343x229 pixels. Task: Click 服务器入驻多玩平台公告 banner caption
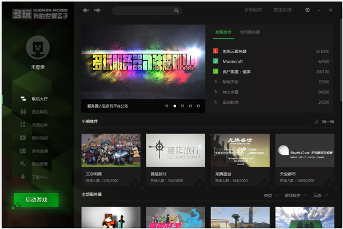click(x=107, y=106)
